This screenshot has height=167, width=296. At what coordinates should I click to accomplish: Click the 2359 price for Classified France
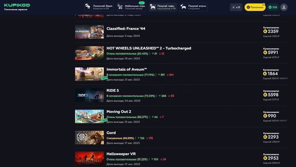click(x=273, y=31)
